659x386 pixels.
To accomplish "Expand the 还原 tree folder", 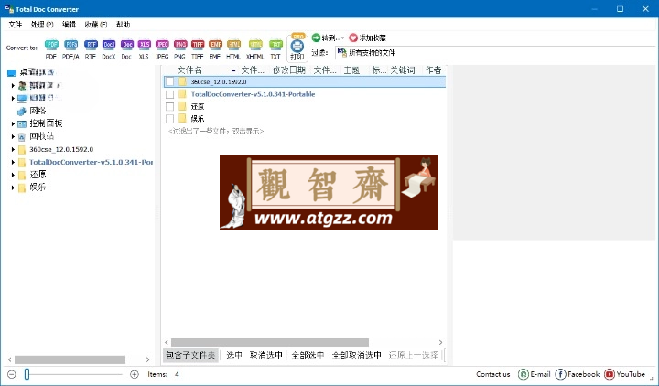I will [13, 175].
